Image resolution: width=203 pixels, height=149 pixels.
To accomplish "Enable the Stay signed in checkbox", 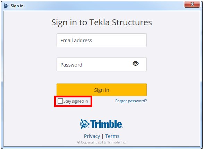I will pyautogui.click(x=60, y=101).
